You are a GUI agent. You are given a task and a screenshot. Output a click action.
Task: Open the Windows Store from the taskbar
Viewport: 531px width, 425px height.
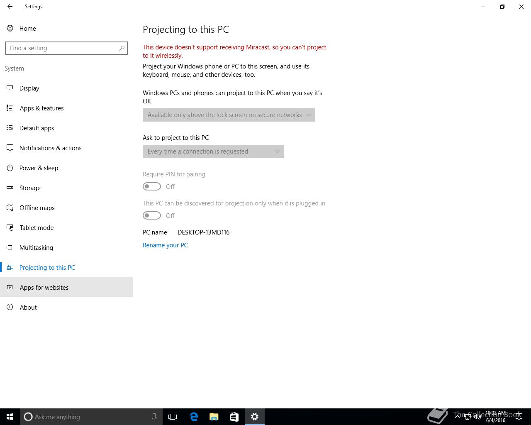point(234,417)
